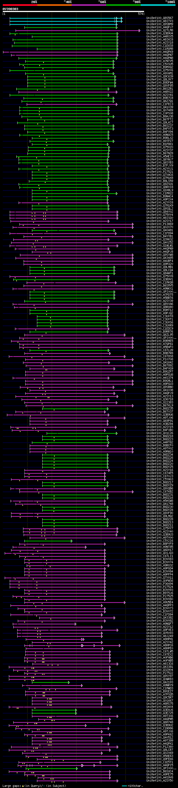Open hit UniRef100_Q75VY6
178x788 pixels.
[160, 70]
